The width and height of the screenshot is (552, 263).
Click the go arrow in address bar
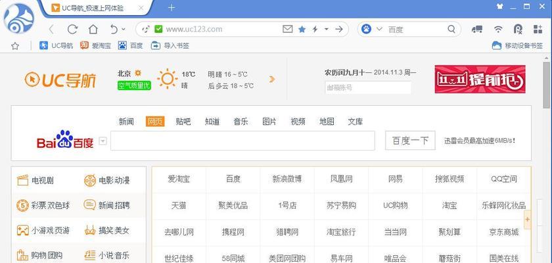(x=338, y=29)
